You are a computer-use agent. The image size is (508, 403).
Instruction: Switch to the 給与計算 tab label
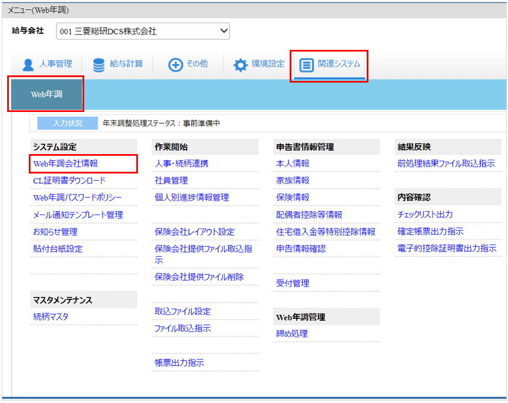(x=126, y=64)
